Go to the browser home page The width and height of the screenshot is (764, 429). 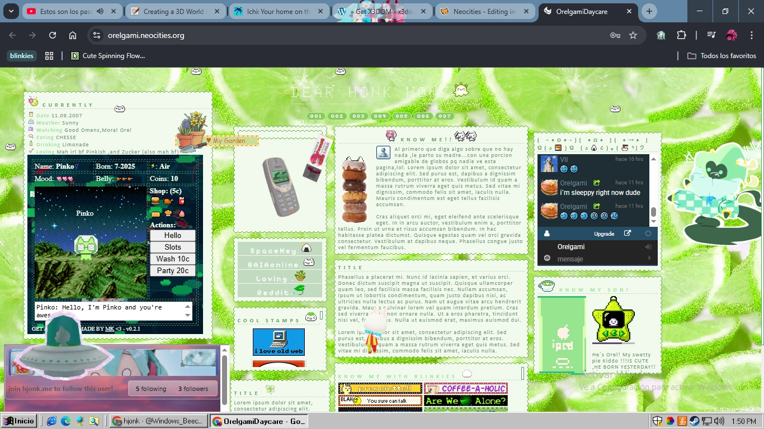pos(73,35)
